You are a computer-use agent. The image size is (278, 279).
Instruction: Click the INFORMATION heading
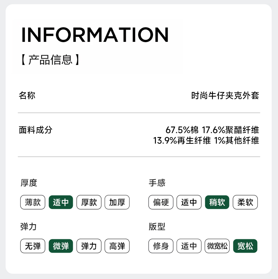click(95, 34)
